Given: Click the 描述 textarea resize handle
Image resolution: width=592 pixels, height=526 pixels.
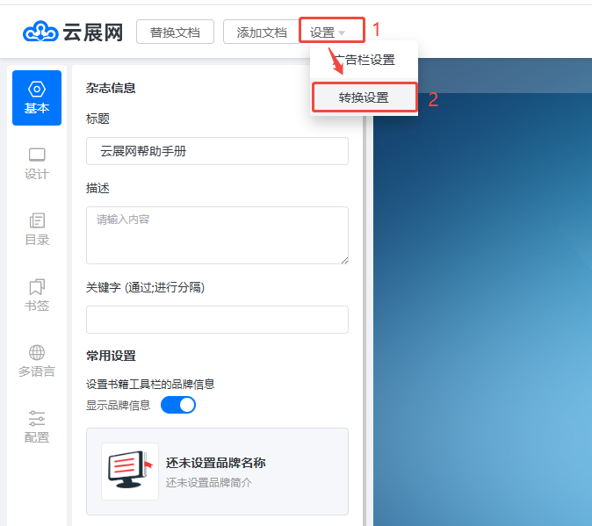Looking at the screenshot, I should [x=344, y=260].
